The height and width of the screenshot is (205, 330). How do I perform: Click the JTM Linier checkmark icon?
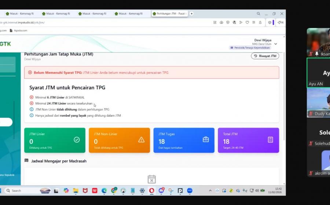tap(77, 140)
